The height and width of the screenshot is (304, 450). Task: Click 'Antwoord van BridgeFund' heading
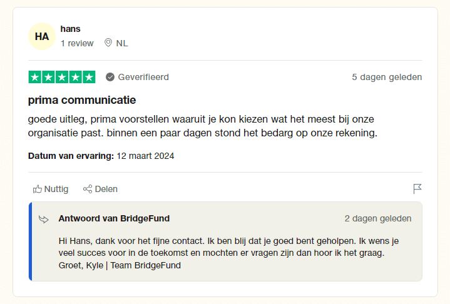[114, 218]
